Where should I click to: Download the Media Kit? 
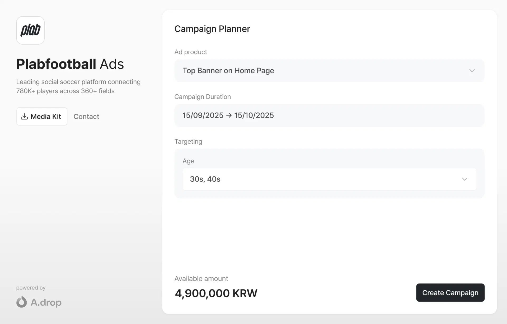pos(42,116)
